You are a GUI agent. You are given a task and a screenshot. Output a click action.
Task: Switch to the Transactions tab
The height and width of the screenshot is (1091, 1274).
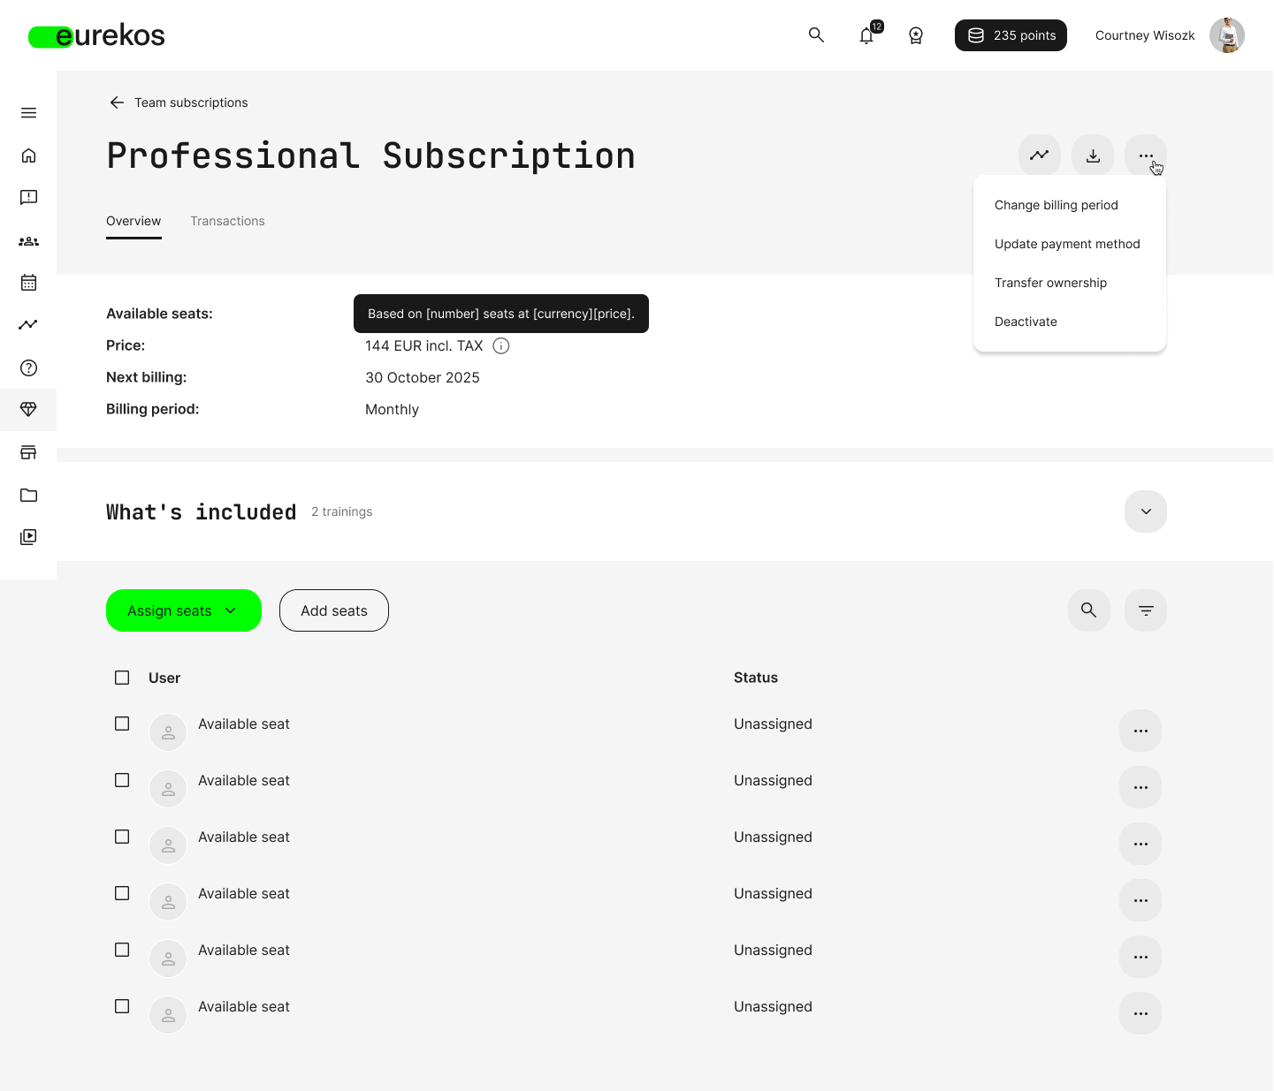227,221
